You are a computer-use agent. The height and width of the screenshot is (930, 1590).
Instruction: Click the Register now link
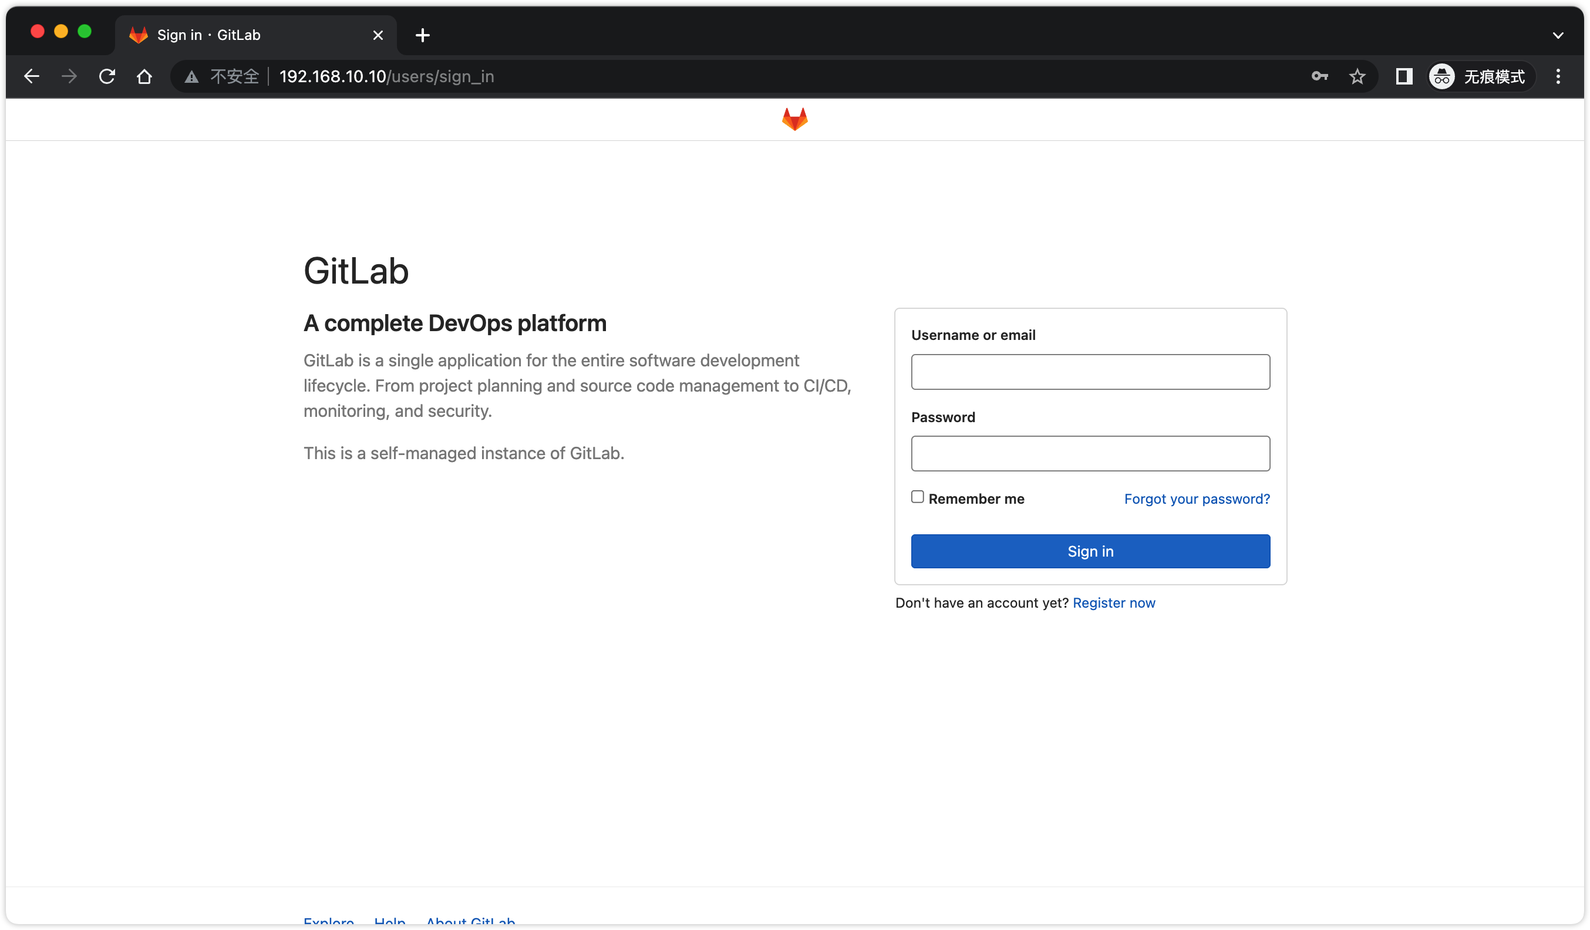[x=1114, y=602]
